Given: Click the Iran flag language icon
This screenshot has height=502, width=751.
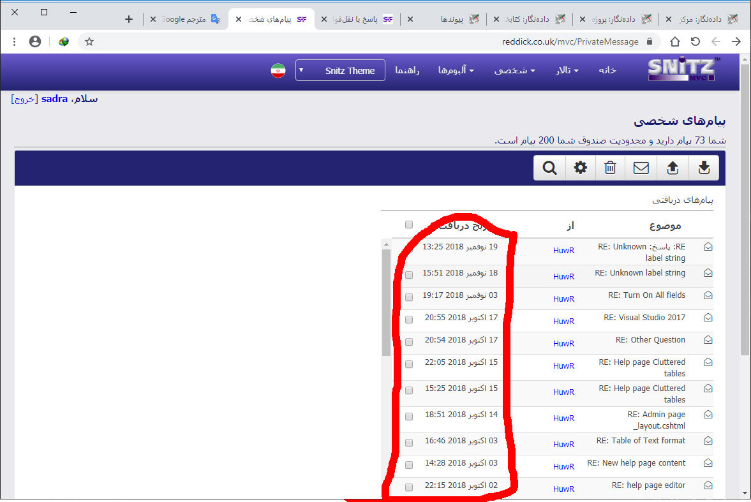Looking at the screenshot, I should (278, 71).
